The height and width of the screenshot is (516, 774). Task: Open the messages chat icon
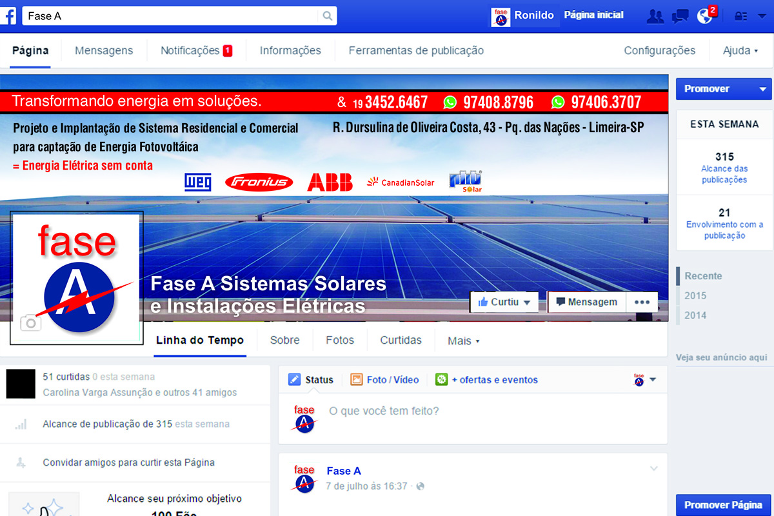(x=680, y=16)
